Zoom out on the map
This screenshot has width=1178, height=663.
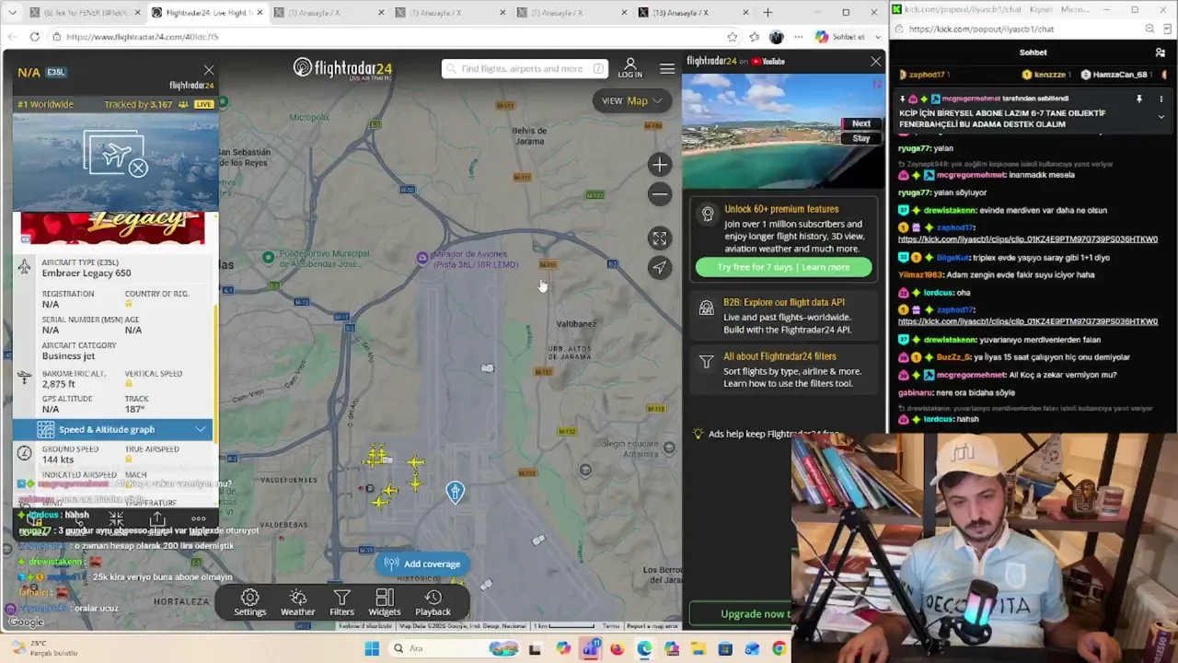tap(659, 193)
